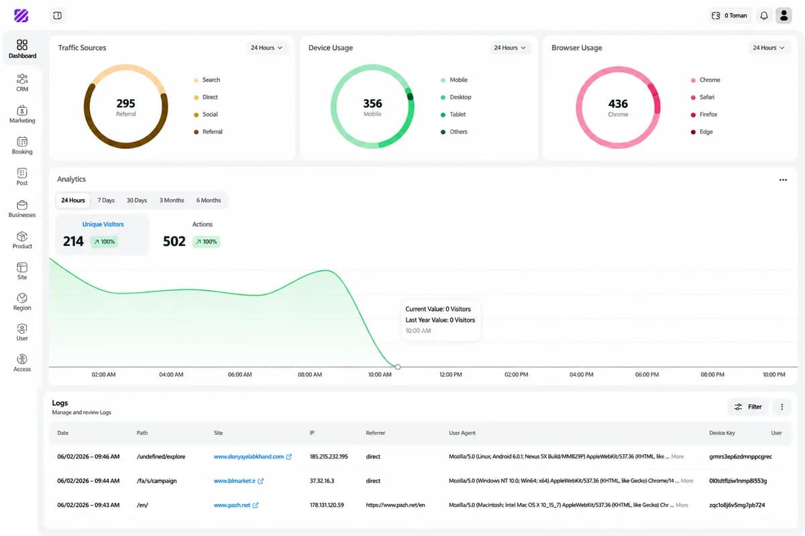
Task: Click the Logs Filter button
Action: click(748, 407)
